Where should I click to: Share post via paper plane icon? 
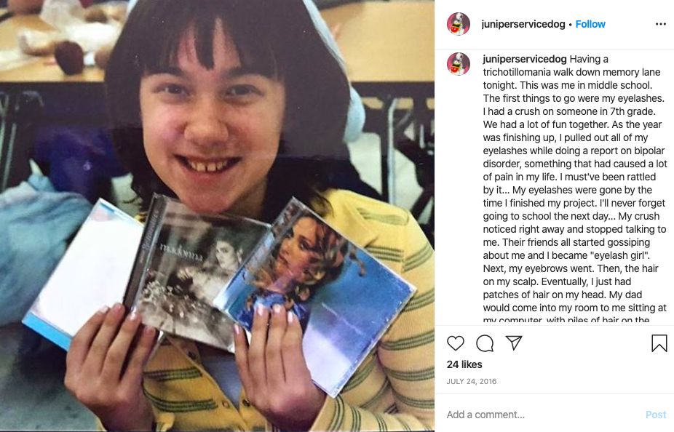tap(514, 343)
